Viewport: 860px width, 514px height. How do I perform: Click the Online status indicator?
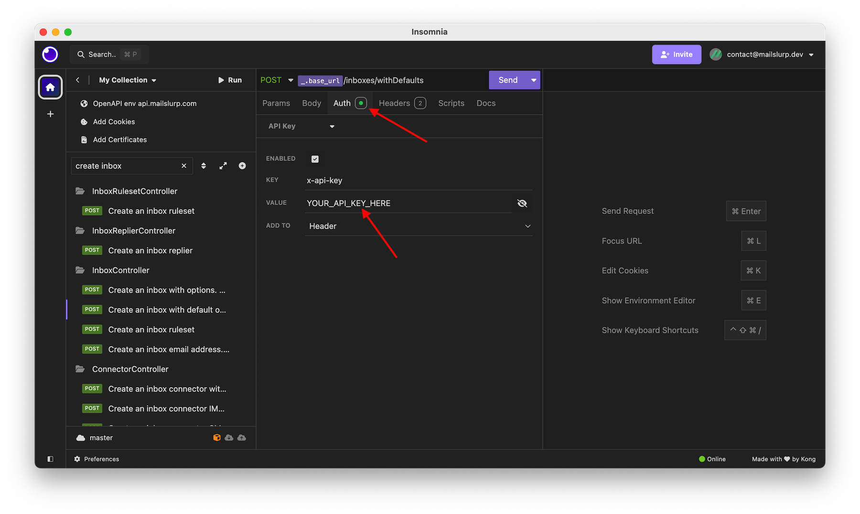pyautogui.click(x=712, y=459)
